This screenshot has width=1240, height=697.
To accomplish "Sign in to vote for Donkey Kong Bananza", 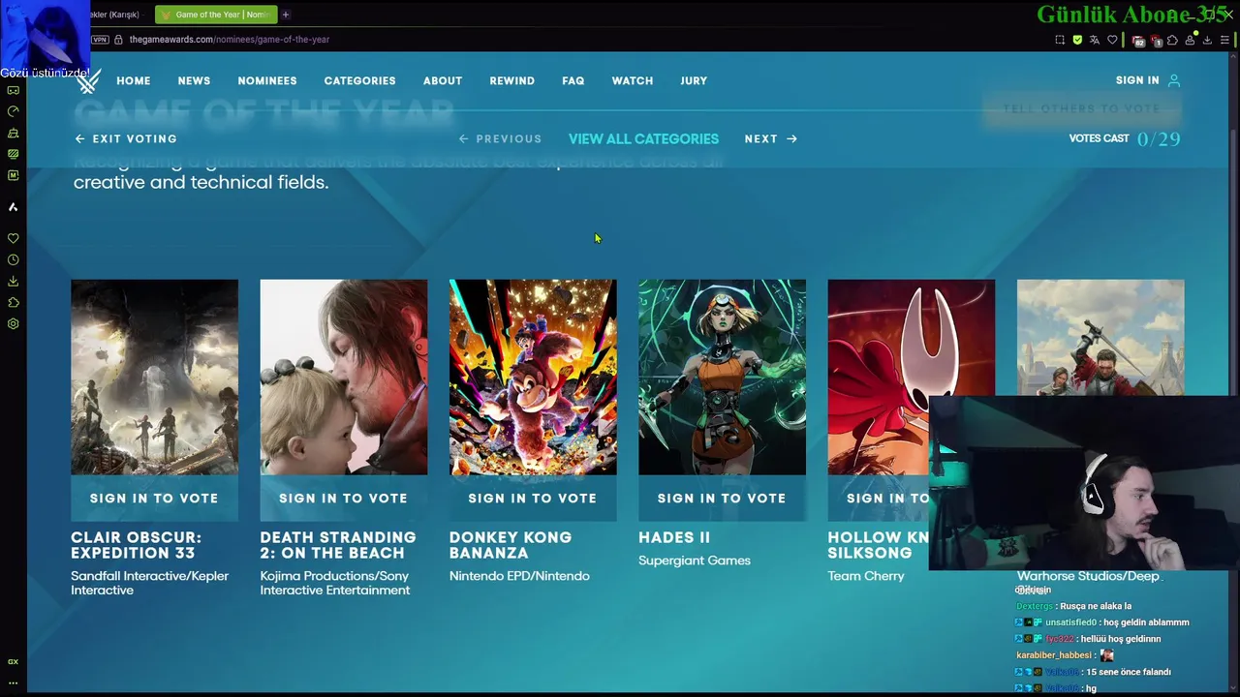I will (x=533, y=498).
